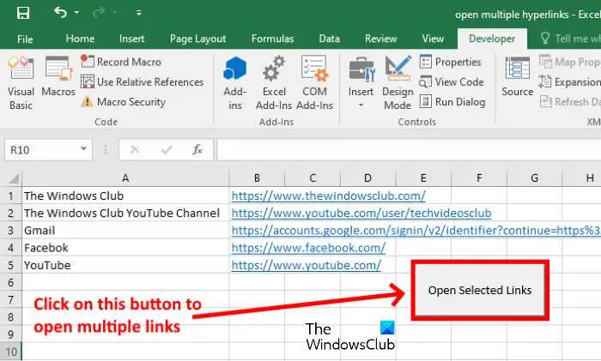
Task: Click Expansion Packs
Action: point(569,82)
